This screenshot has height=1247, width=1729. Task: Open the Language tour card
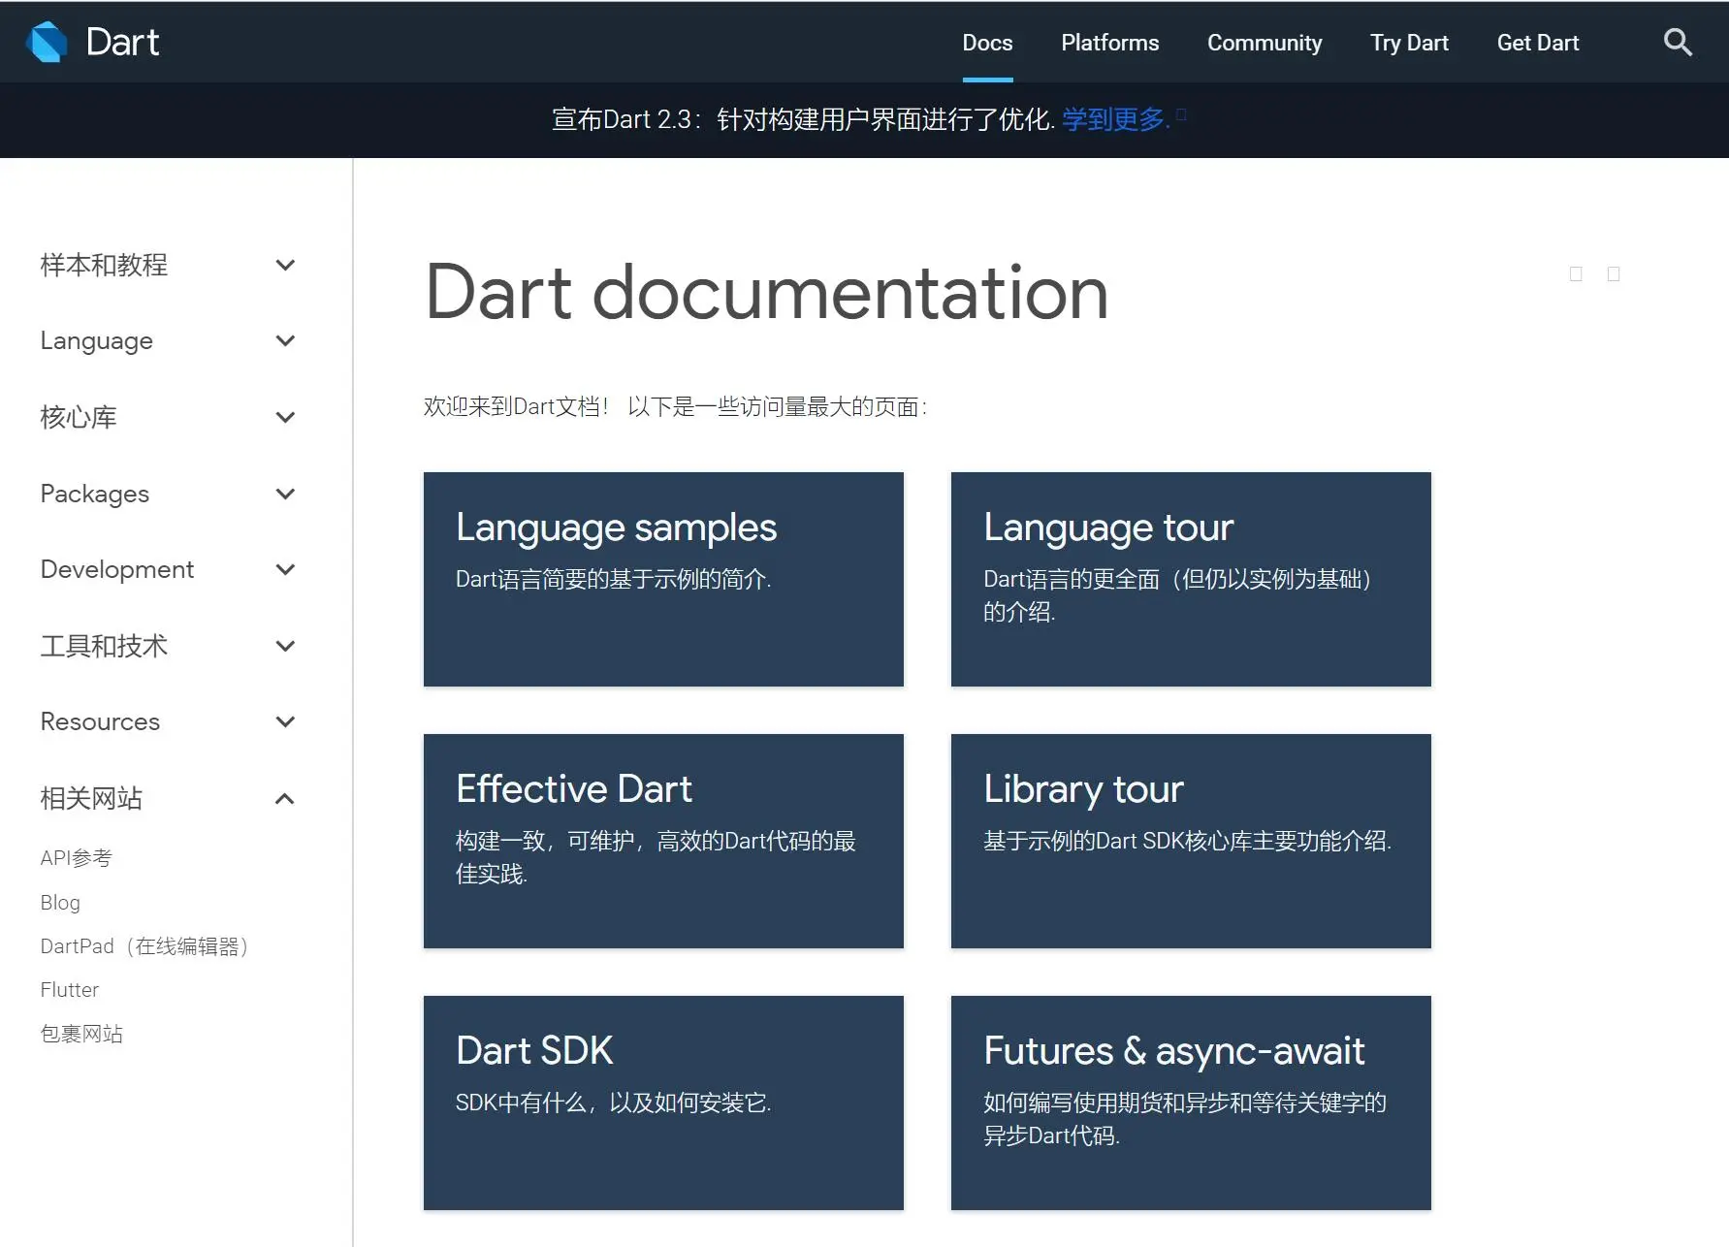[1191, 579]
